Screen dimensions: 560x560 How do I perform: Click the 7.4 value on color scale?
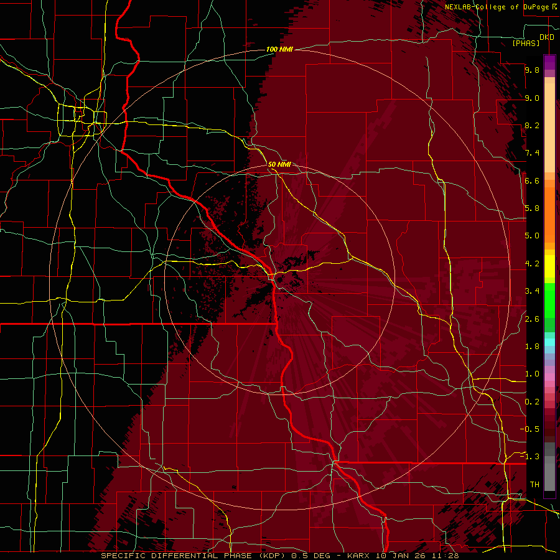(532, 153)
